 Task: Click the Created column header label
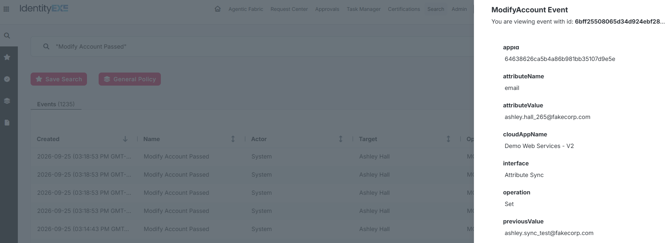[48, 139]
